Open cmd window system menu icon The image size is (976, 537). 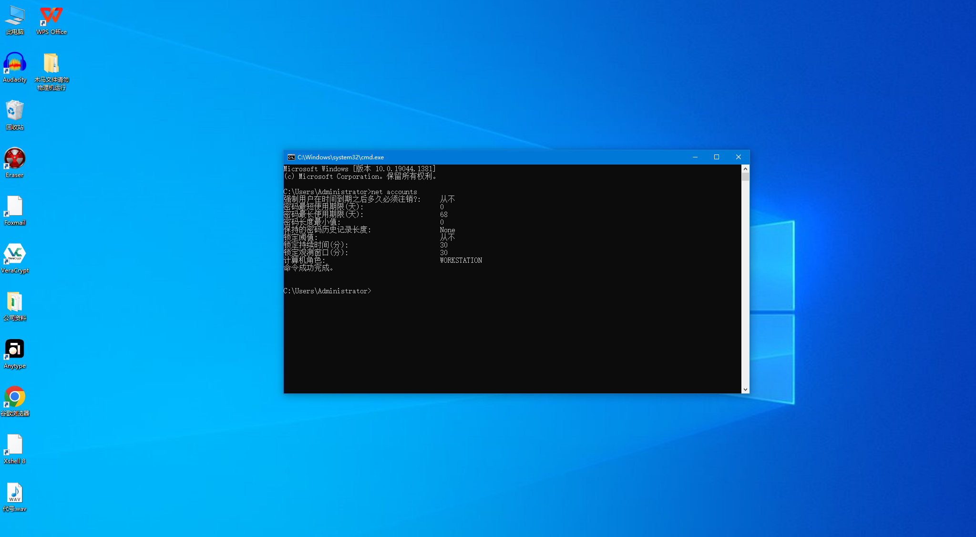[291, 157]
